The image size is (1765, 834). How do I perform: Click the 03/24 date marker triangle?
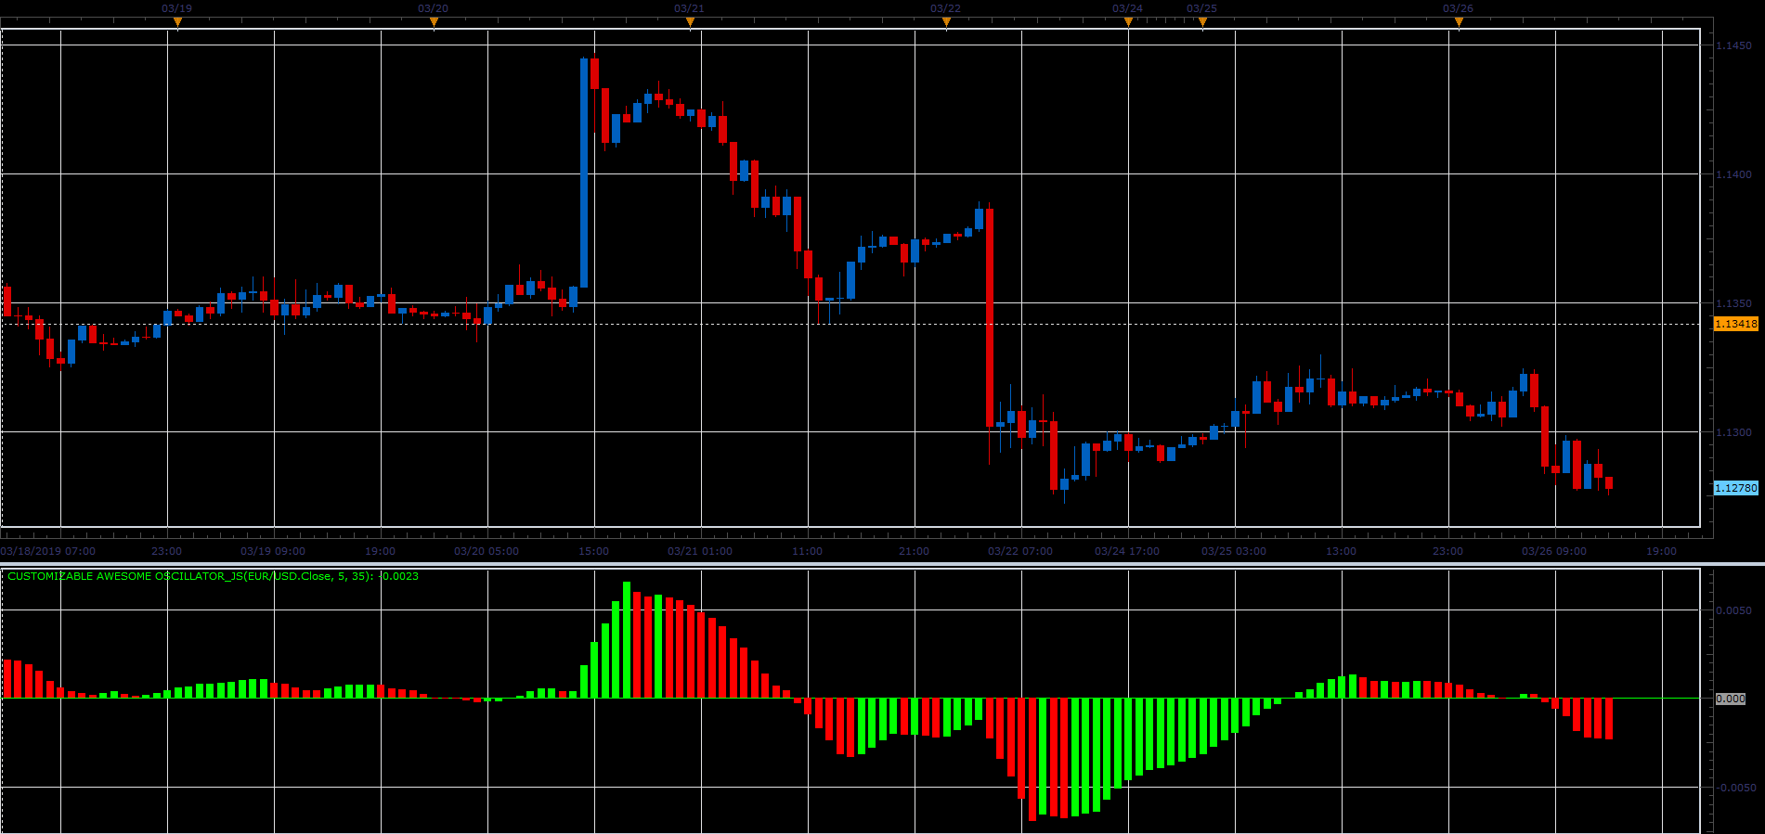pos(1128,23)
